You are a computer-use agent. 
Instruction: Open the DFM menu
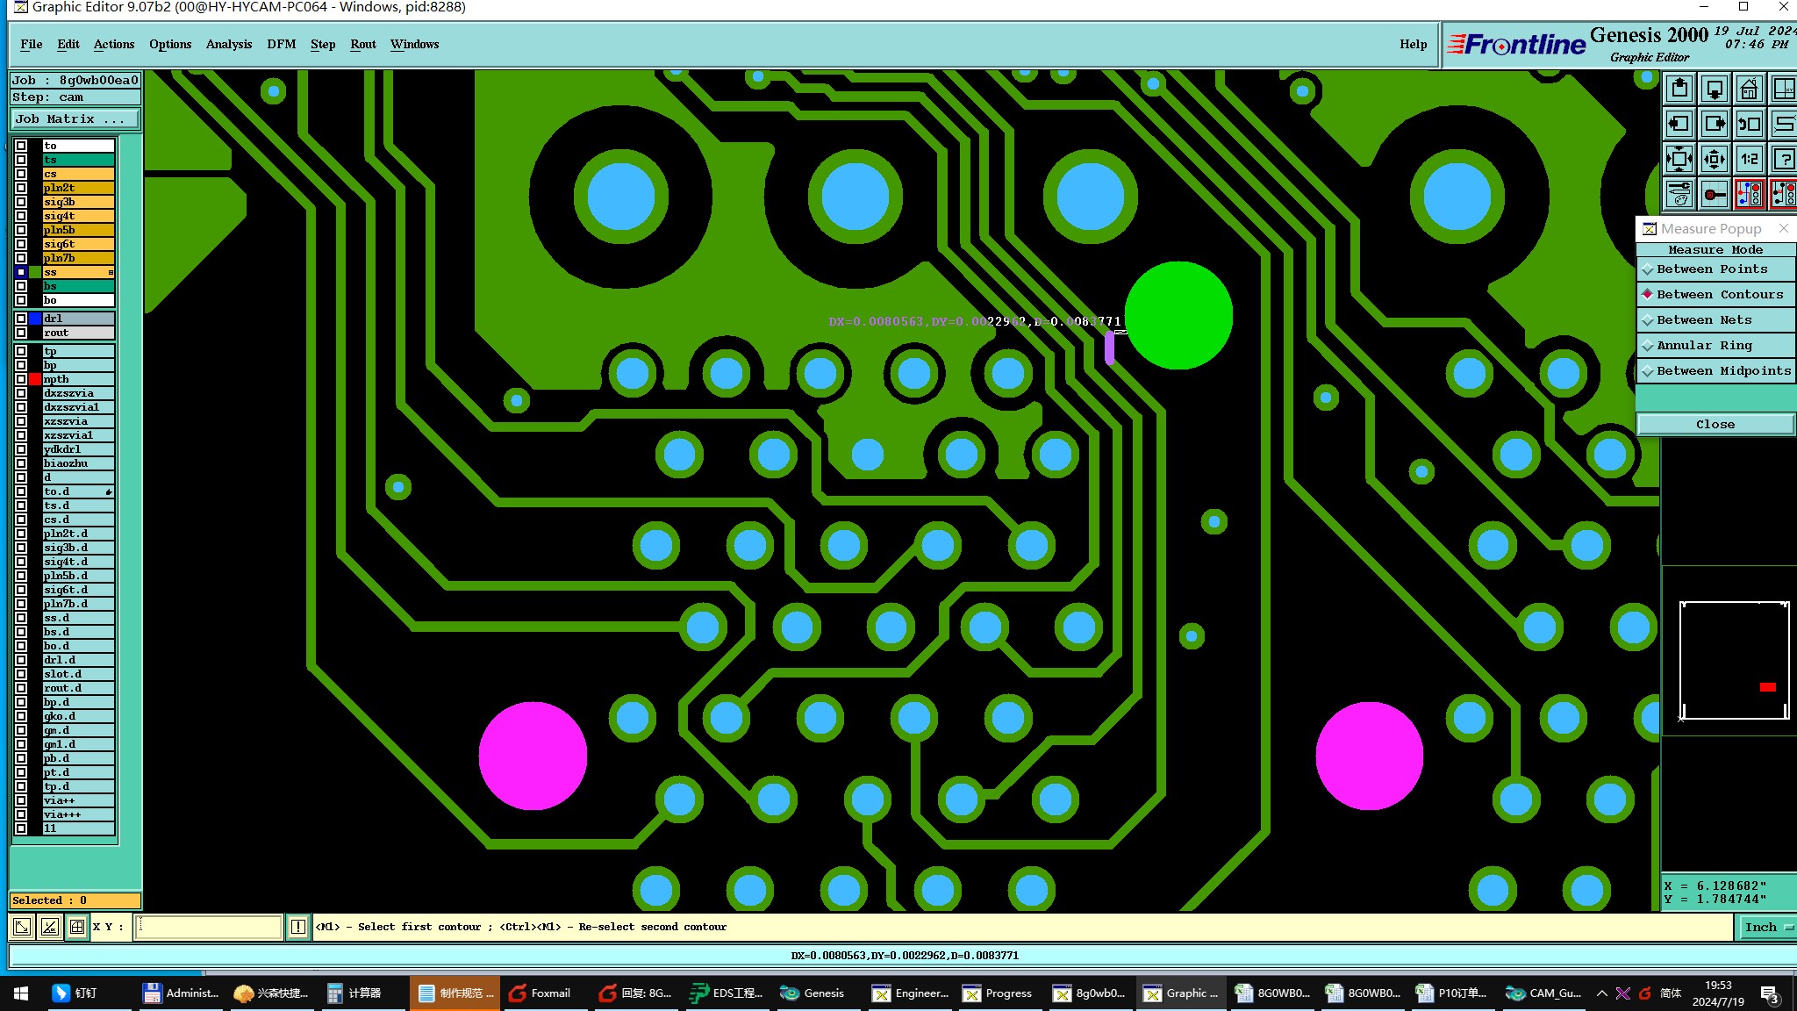(281, 44)
